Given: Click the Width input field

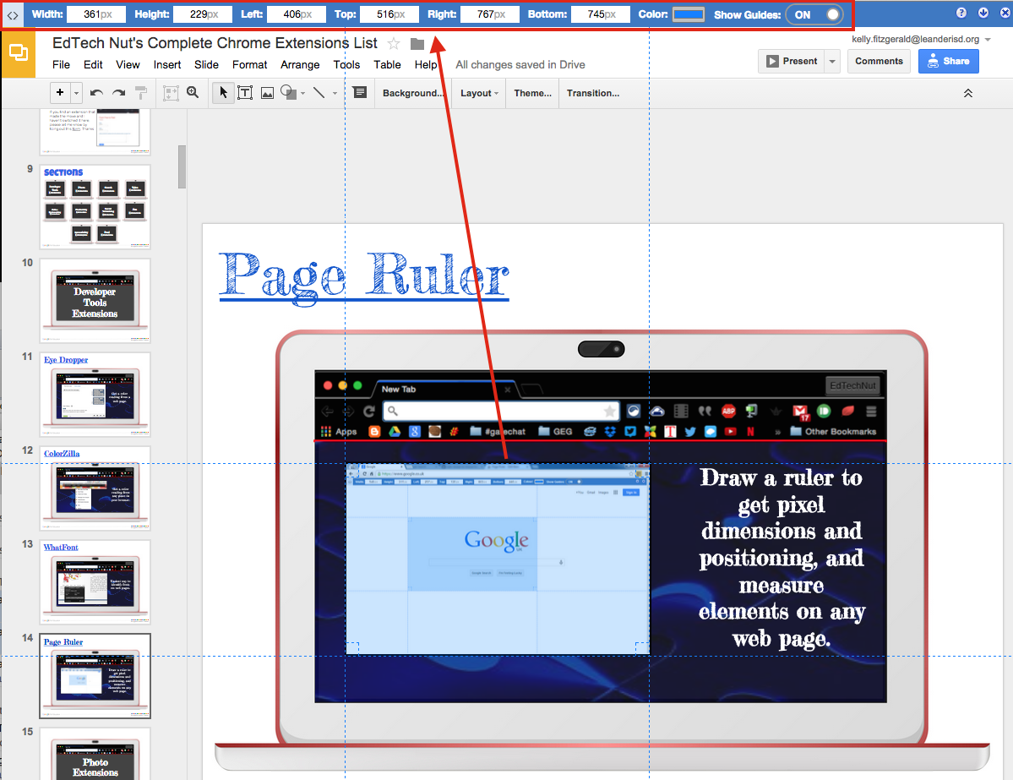Looking at the screenshot, I should click(x=97, y=14).
